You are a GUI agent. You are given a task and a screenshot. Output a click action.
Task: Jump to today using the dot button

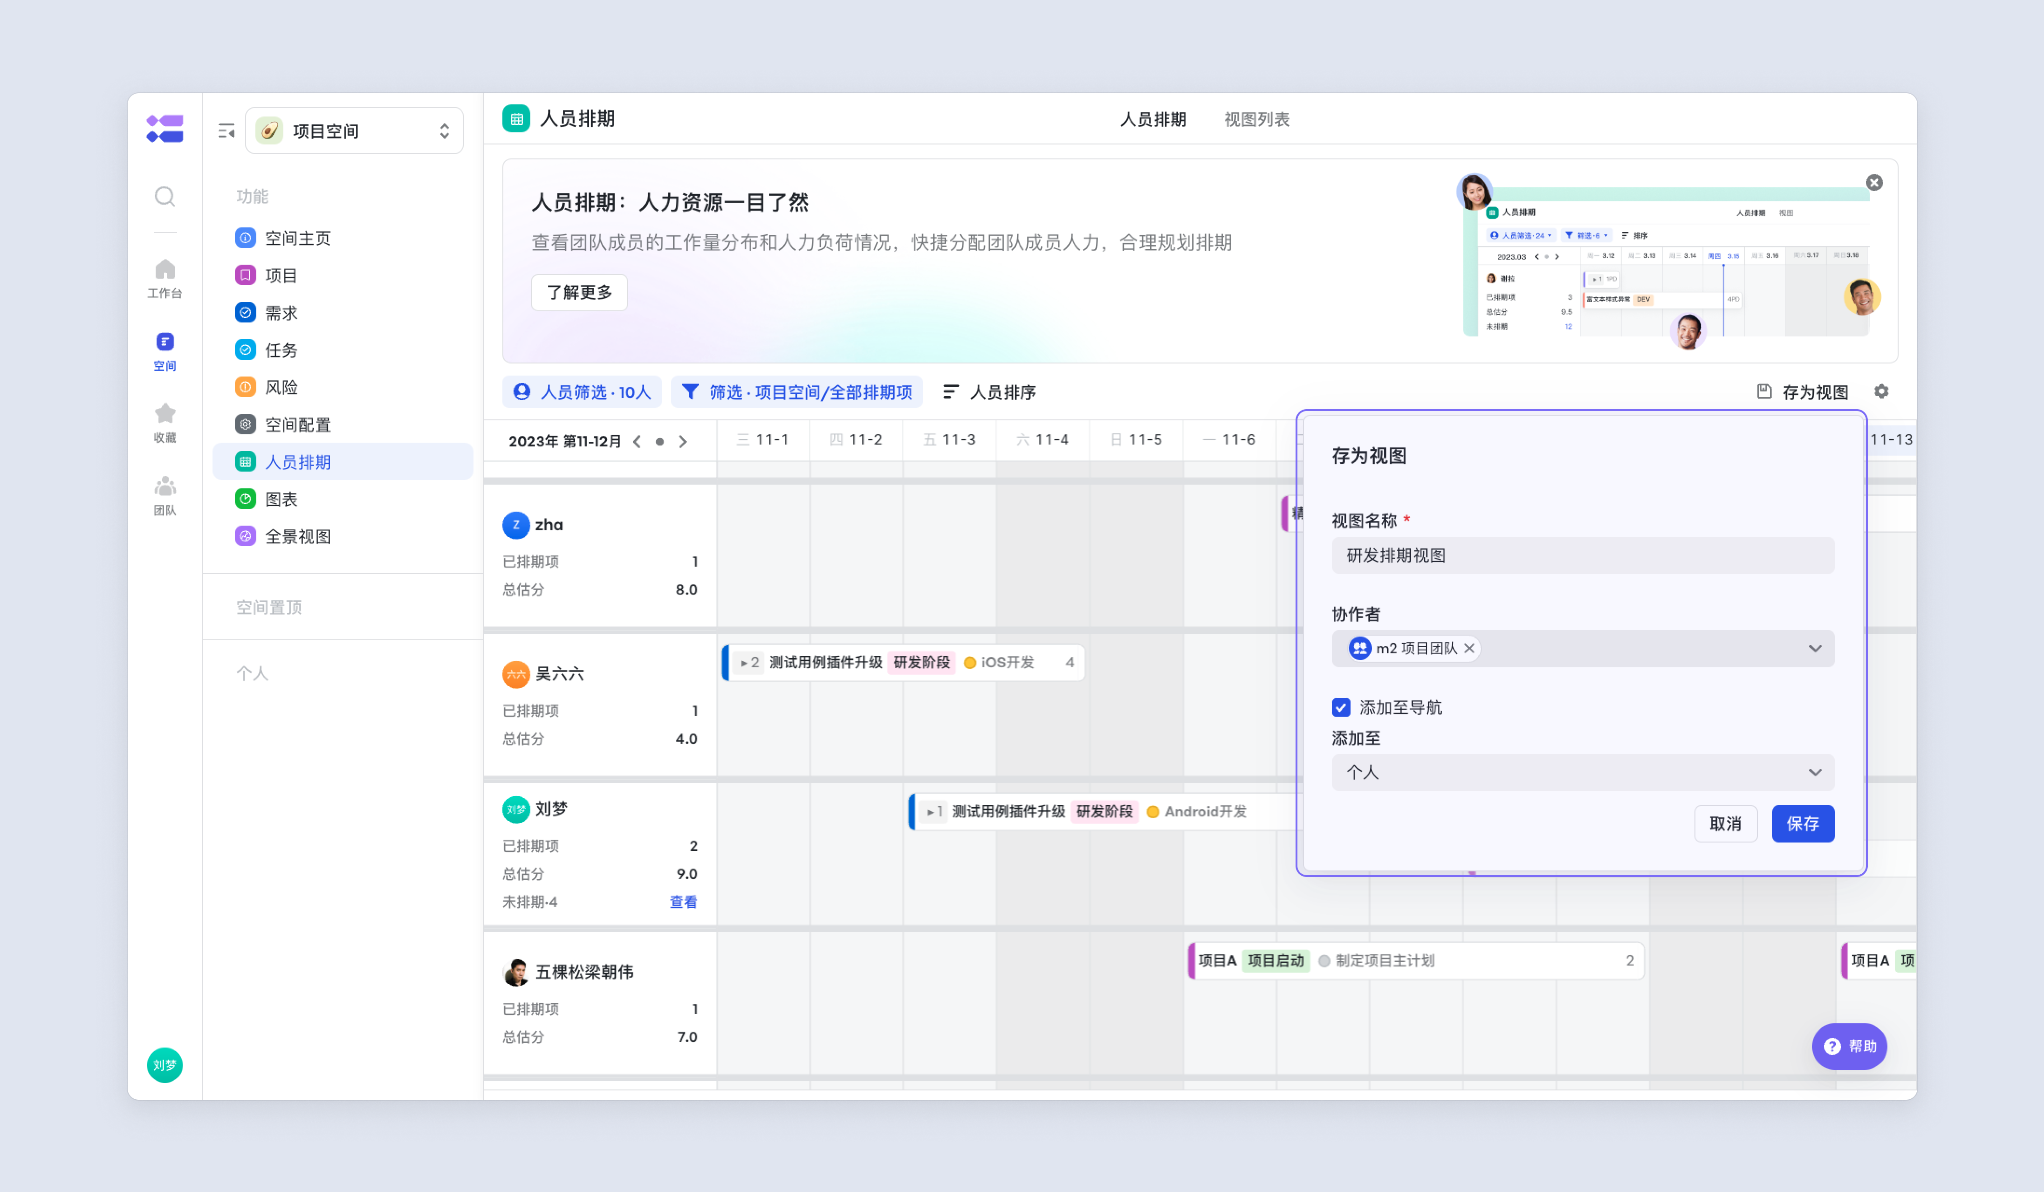click(x=659, y=442)
